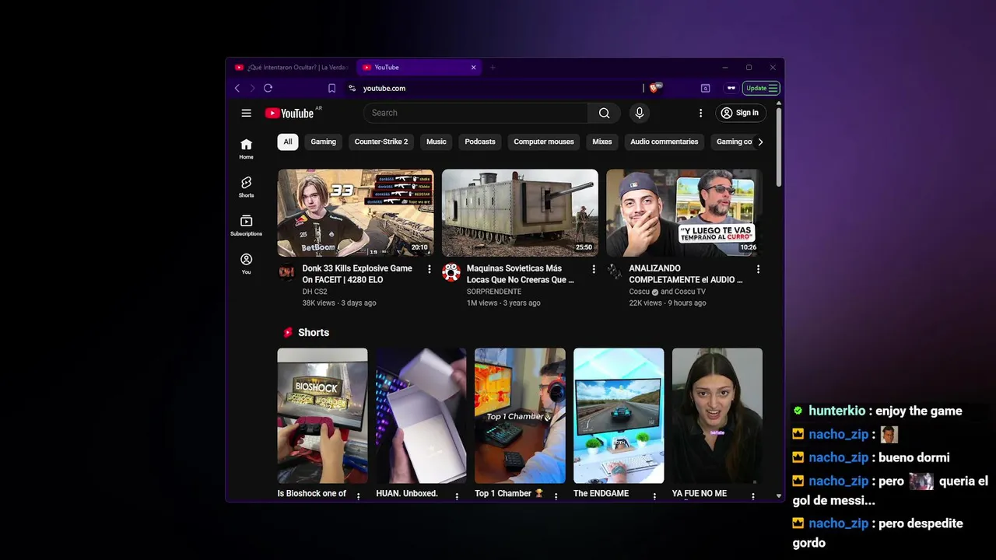Open the DH CS2 channel avatar
Screen dimensions: 996x560
286,271
